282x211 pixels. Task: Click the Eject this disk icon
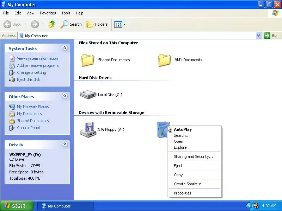coord(12,79)
